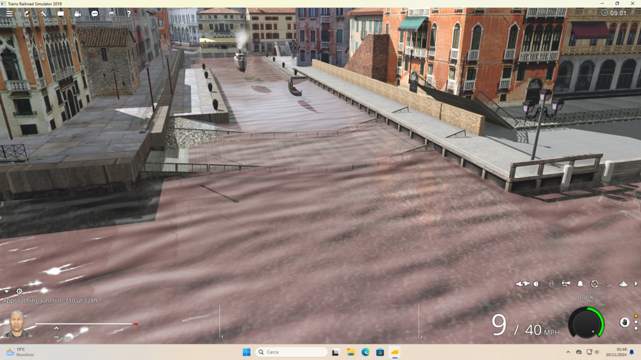Open the network tray icon
The height and width of the screenshot is (360, 641).
(x=589, y=352)
